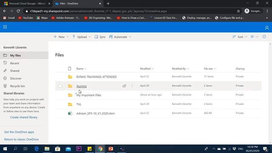The width and height of the screenshot is (272, 153).
Task: Open the My Important Files folder name
Action: (89, 95)
